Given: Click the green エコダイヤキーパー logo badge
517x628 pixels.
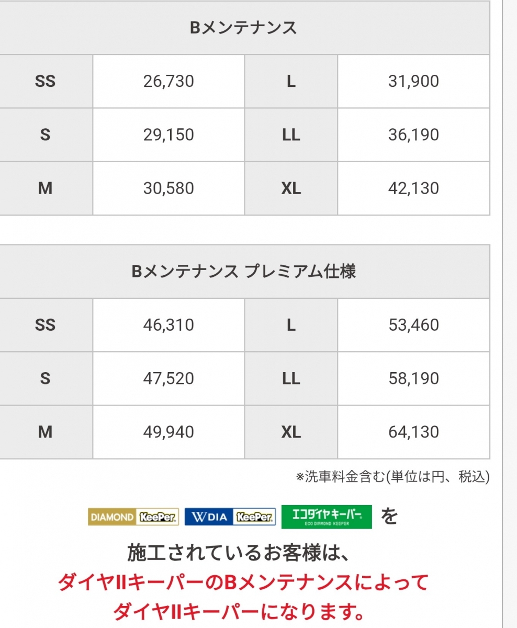Looking at the screenshot, I should tap(327, 517).
